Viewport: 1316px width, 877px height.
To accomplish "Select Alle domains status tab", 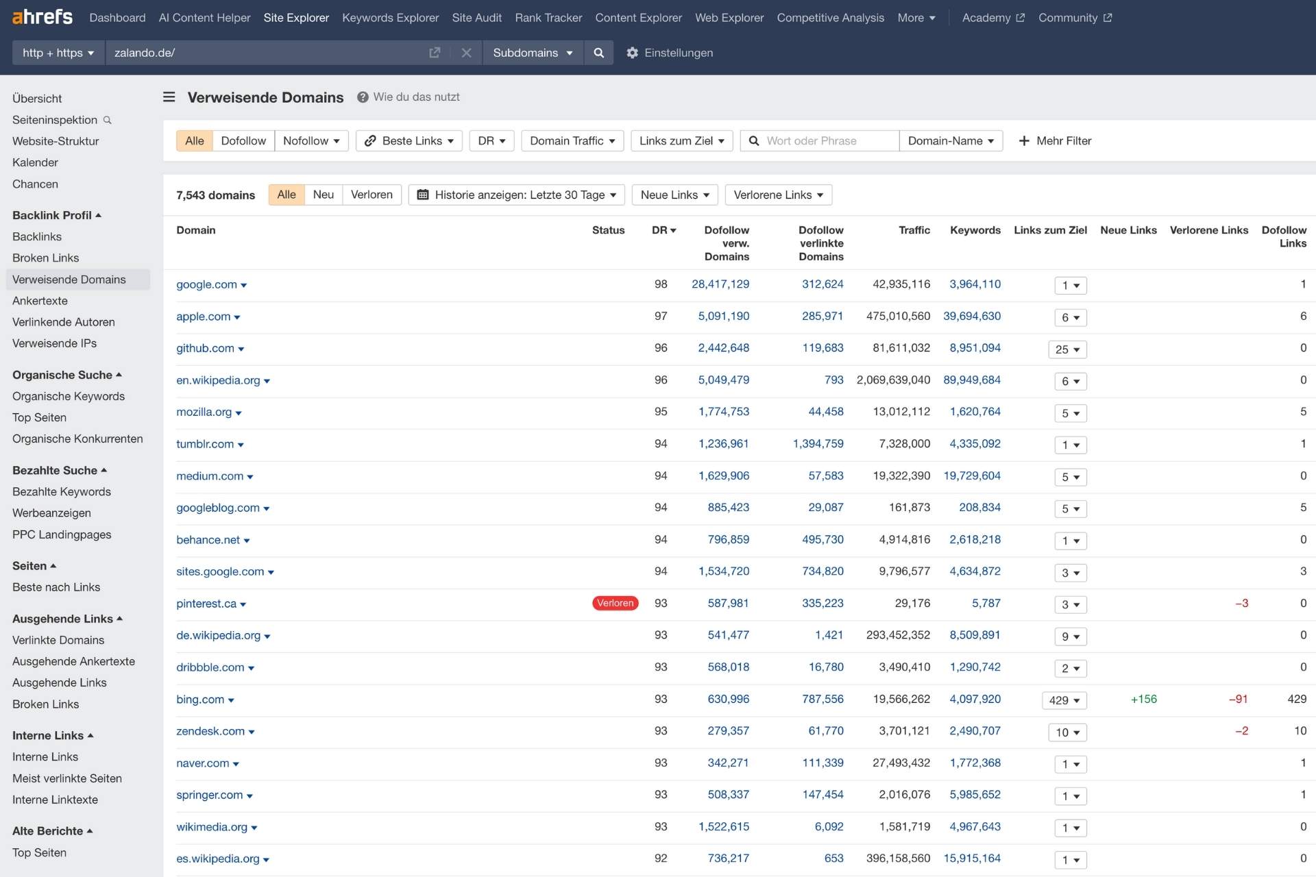I will click(287, 195).
